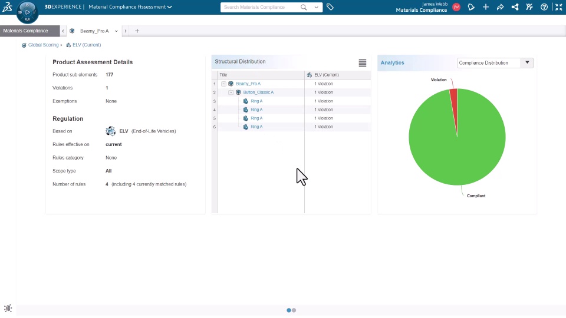Go to second page indicator dot

[x=294, y=310]
